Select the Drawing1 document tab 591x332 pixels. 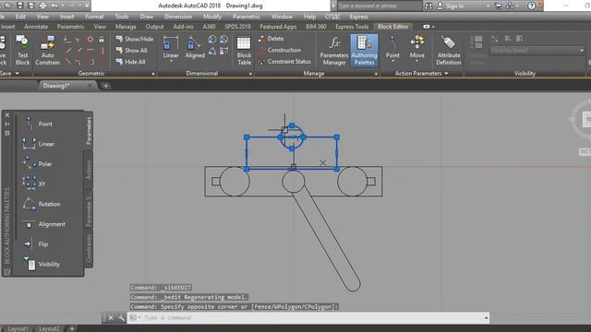click(x=56, y=86)
